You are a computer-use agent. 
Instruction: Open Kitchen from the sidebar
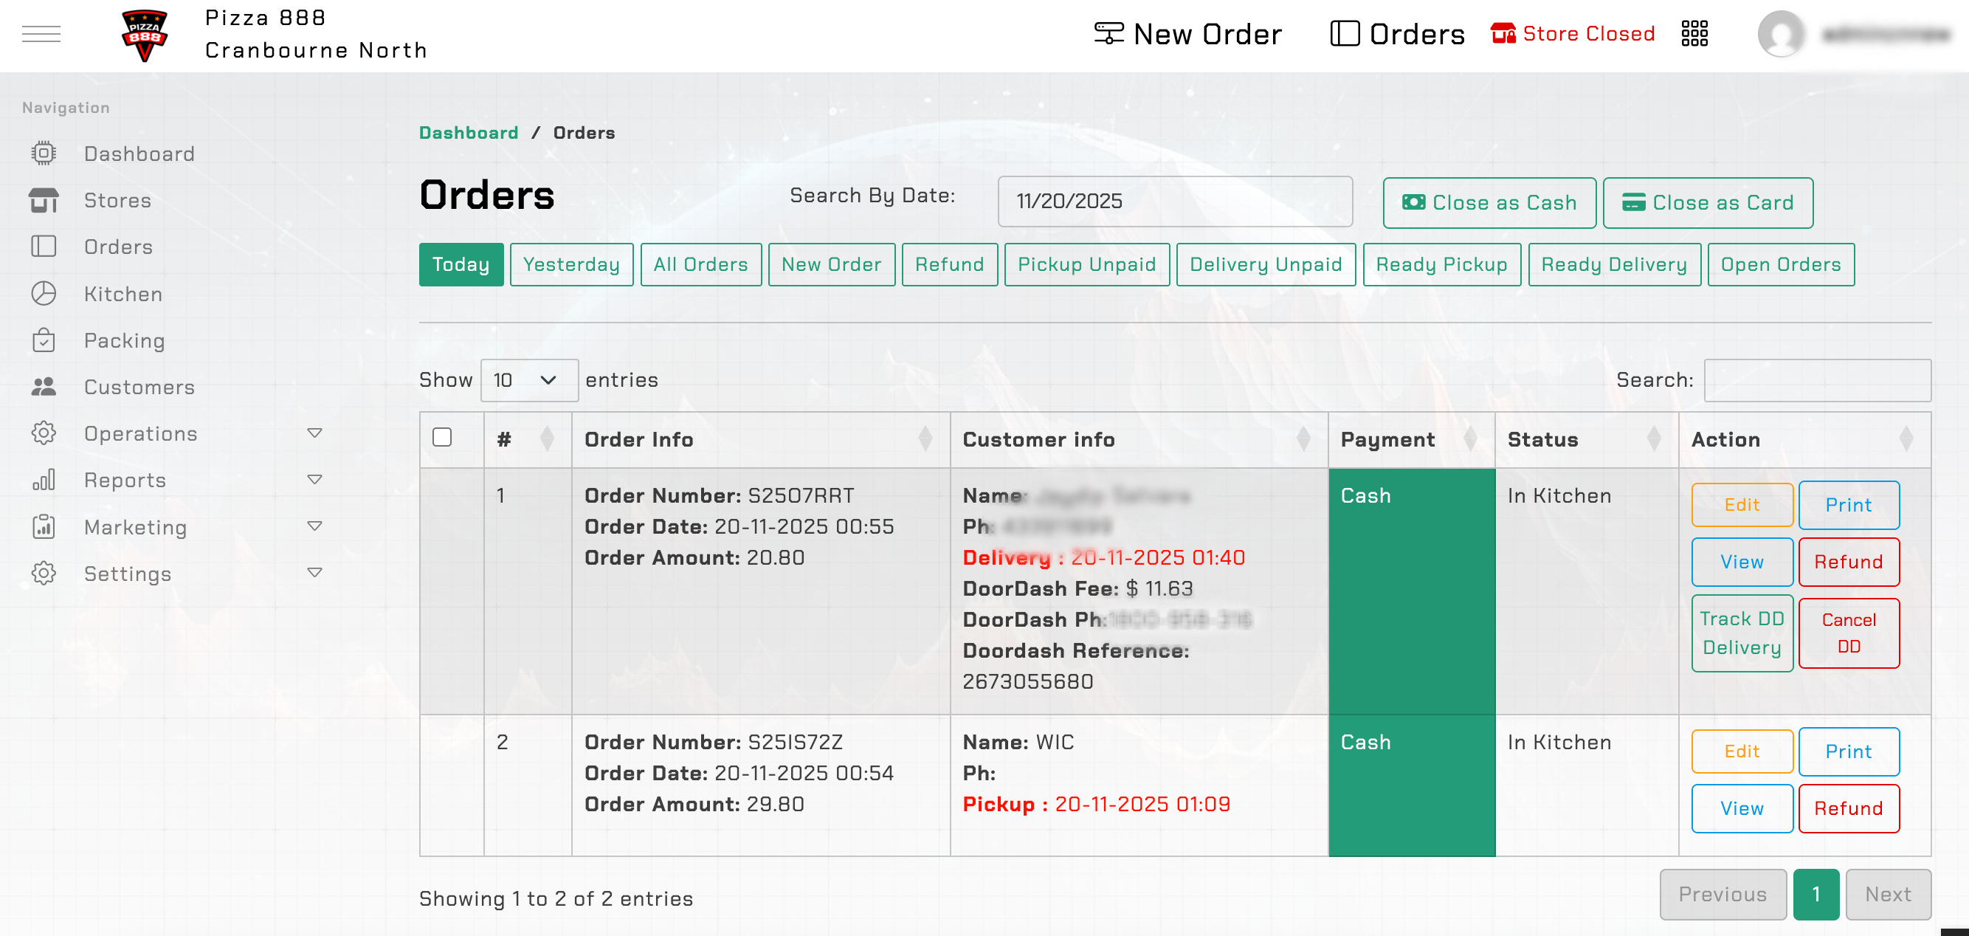123,294
